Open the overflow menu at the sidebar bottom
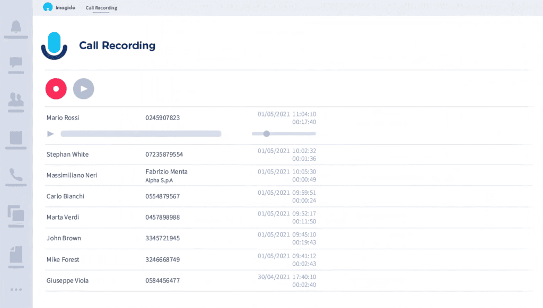 click(x=16, y=289)
